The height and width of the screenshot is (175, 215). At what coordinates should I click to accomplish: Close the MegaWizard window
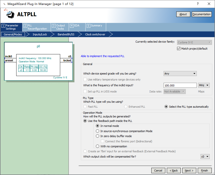[x=209, y=4]
